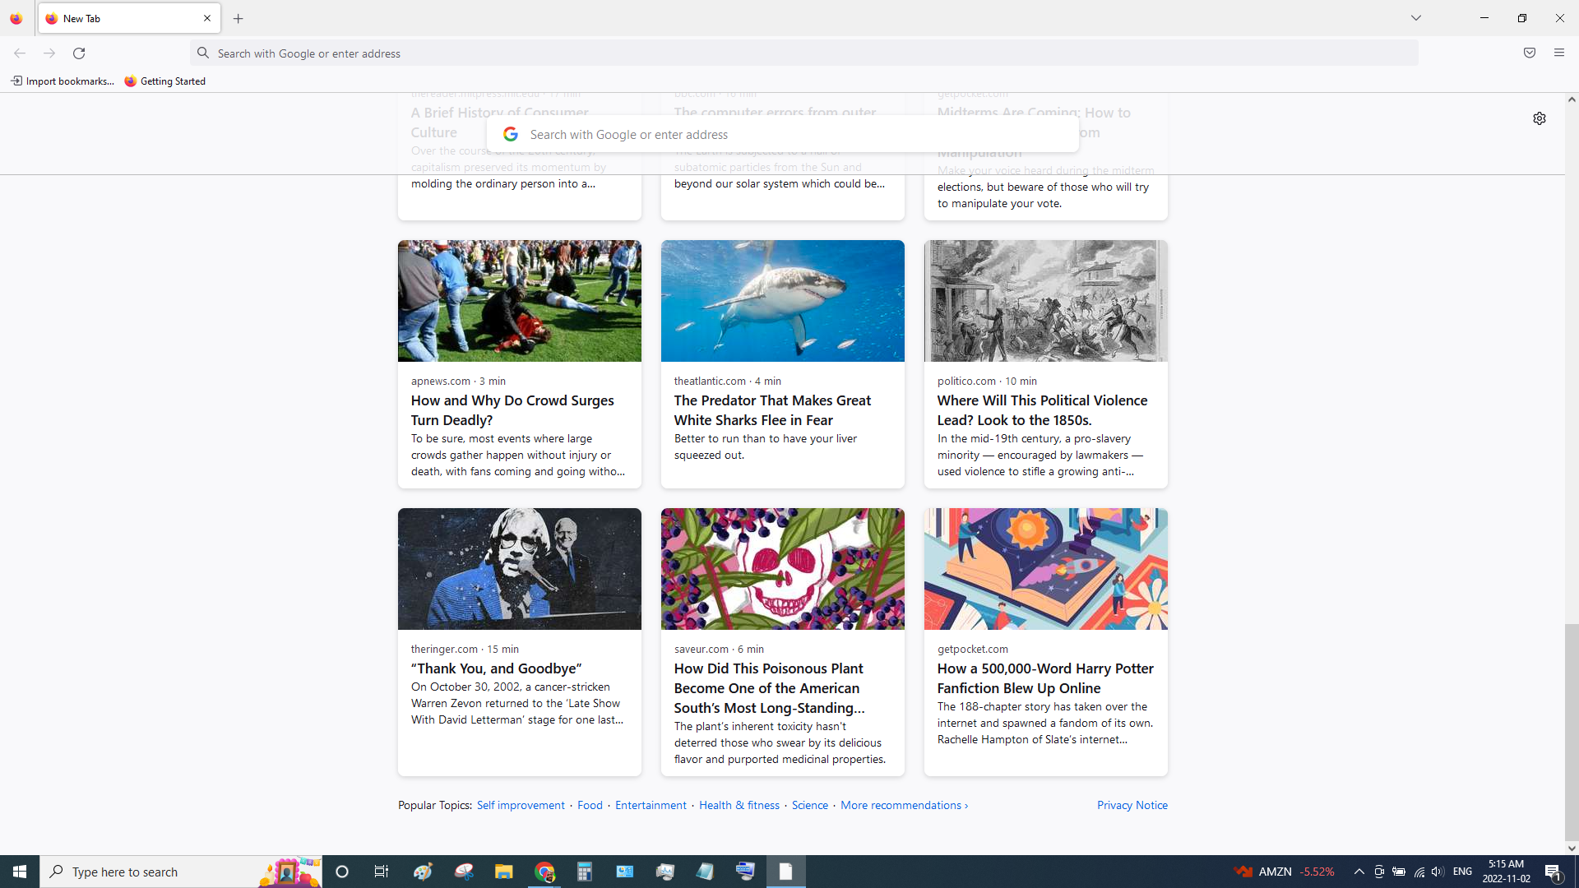
Task: Open Chrome from the taskbar
Action: (544, 872)
